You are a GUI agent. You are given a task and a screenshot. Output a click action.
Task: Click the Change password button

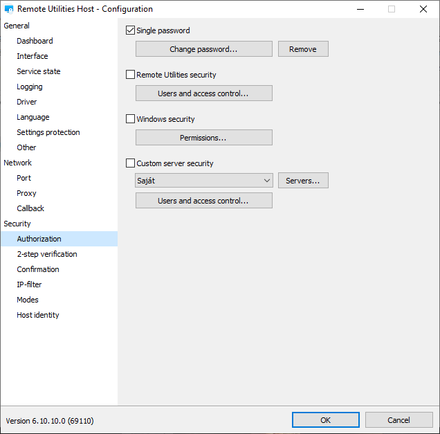click(203, 49)
